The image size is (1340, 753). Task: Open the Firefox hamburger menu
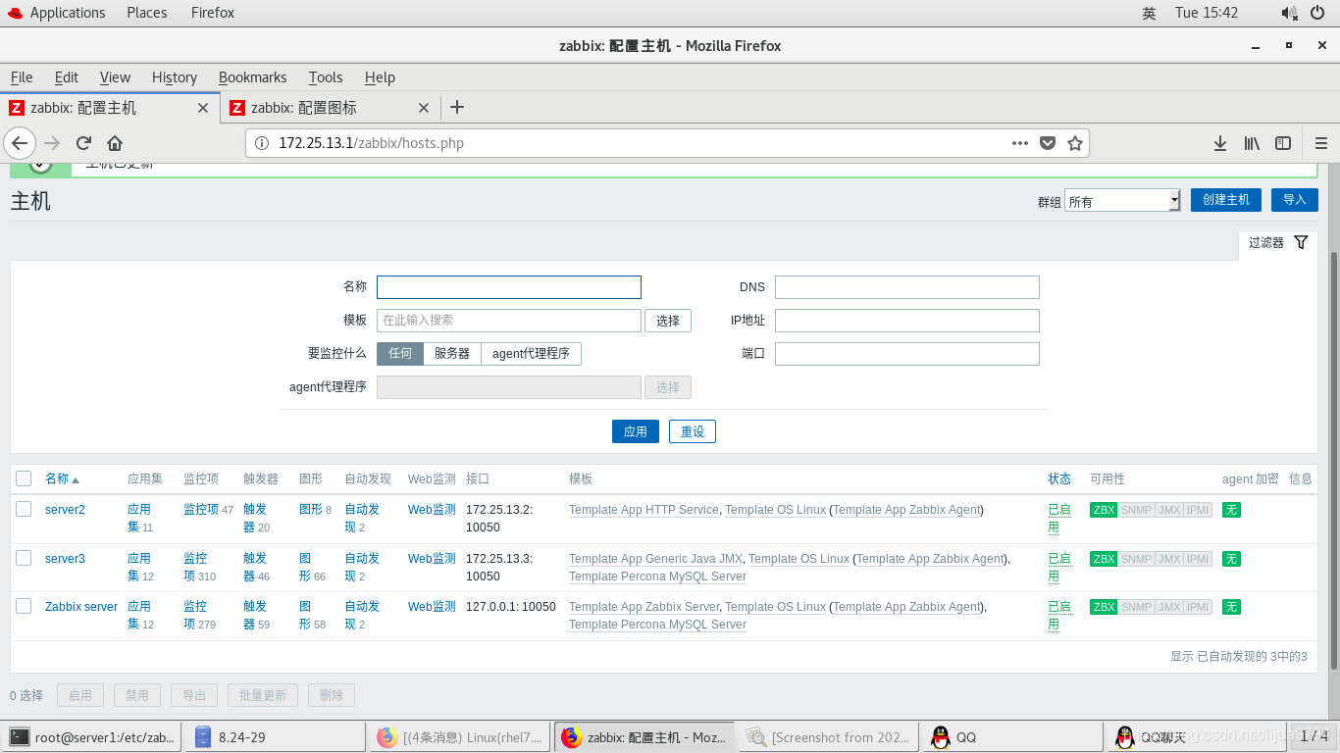tap(1321, 143)
